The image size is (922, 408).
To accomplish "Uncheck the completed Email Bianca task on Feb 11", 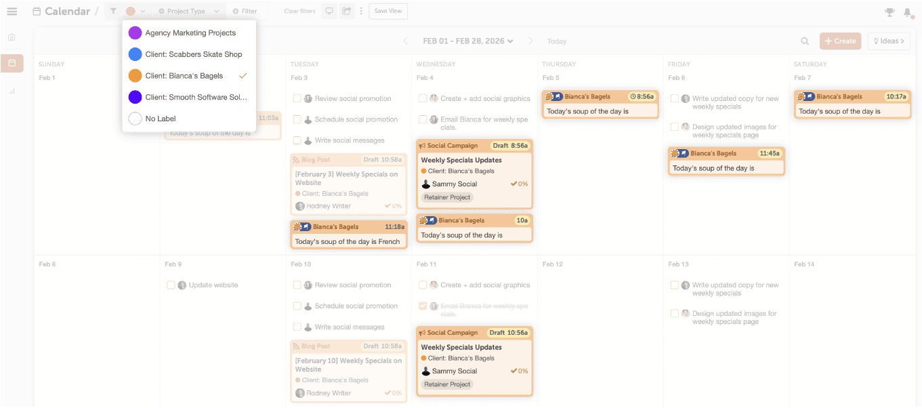I will [423, 306].
